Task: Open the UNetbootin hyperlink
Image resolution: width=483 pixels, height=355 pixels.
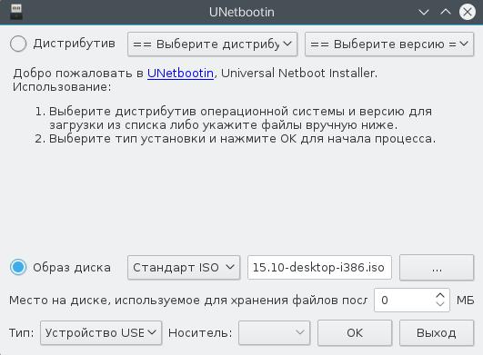Action: pyautogui.click(x=180, y=74)
